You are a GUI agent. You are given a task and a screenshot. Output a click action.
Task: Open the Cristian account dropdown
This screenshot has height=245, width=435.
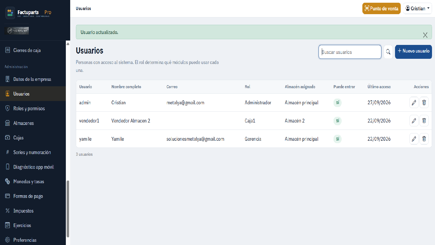[x=417, y=8]
